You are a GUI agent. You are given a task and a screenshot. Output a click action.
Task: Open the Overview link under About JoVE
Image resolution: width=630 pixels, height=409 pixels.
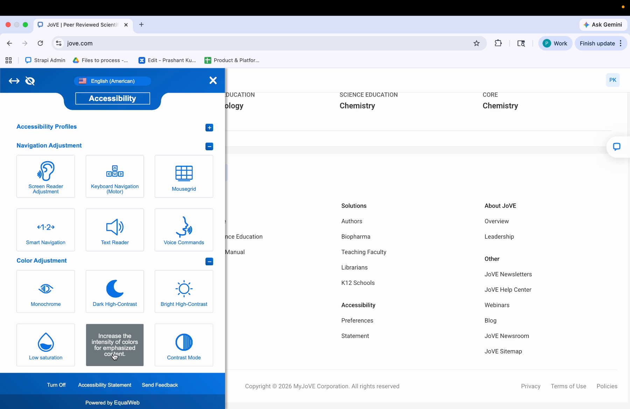pos(497,221)
